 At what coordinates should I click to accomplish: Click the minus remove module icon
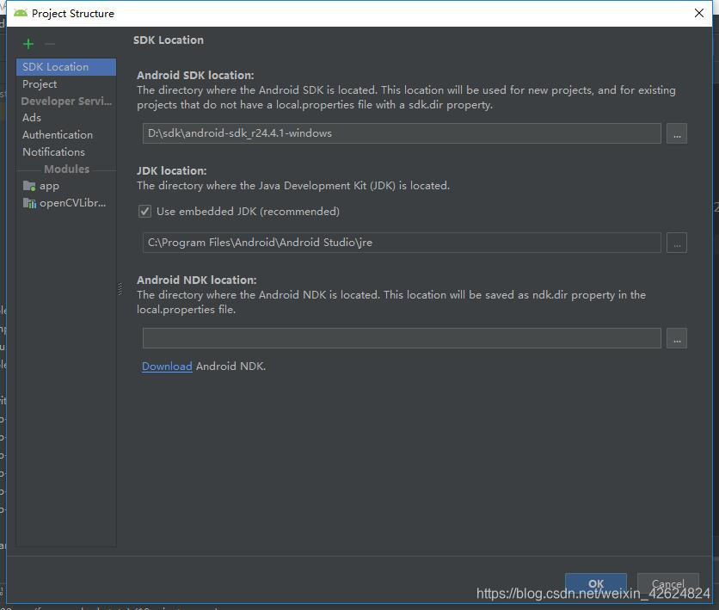point(50,44)
